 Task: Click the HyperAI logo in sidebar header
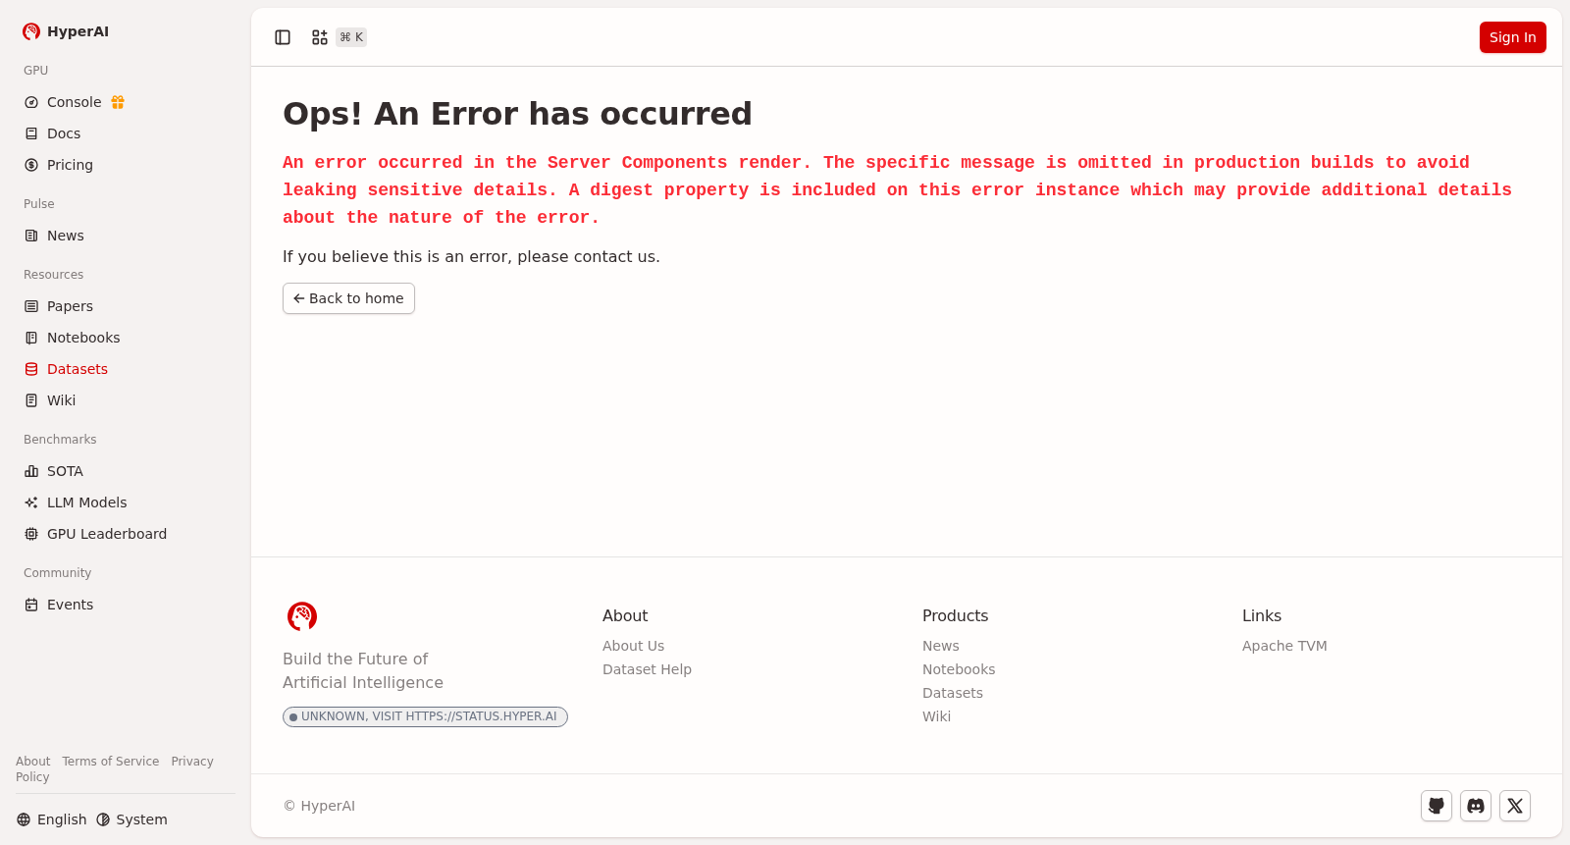pos(31,31)
